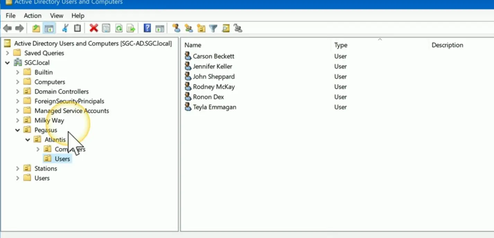The image size is (494, 238).
Task: Select the Rodney McKay user entry
Action: point(213,87)
